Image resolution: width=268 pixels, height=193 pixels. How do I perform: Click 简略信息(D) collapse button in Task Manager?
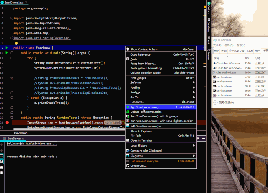(224, 103)
